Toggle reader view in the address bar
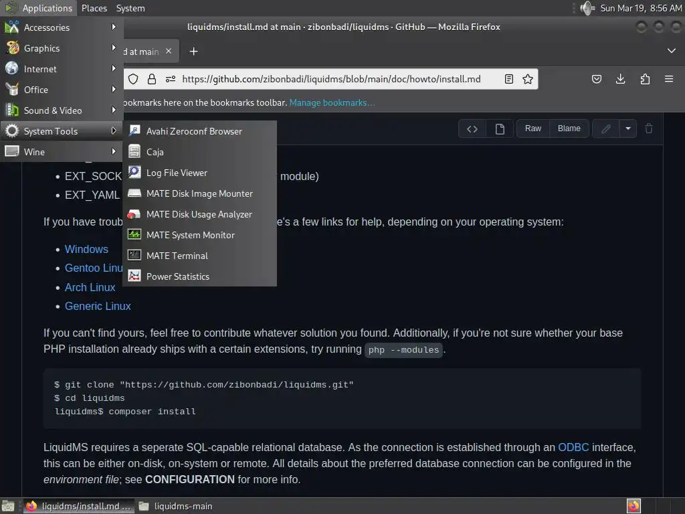This screenshot has width=685, height=514. [x=509, y=79]
